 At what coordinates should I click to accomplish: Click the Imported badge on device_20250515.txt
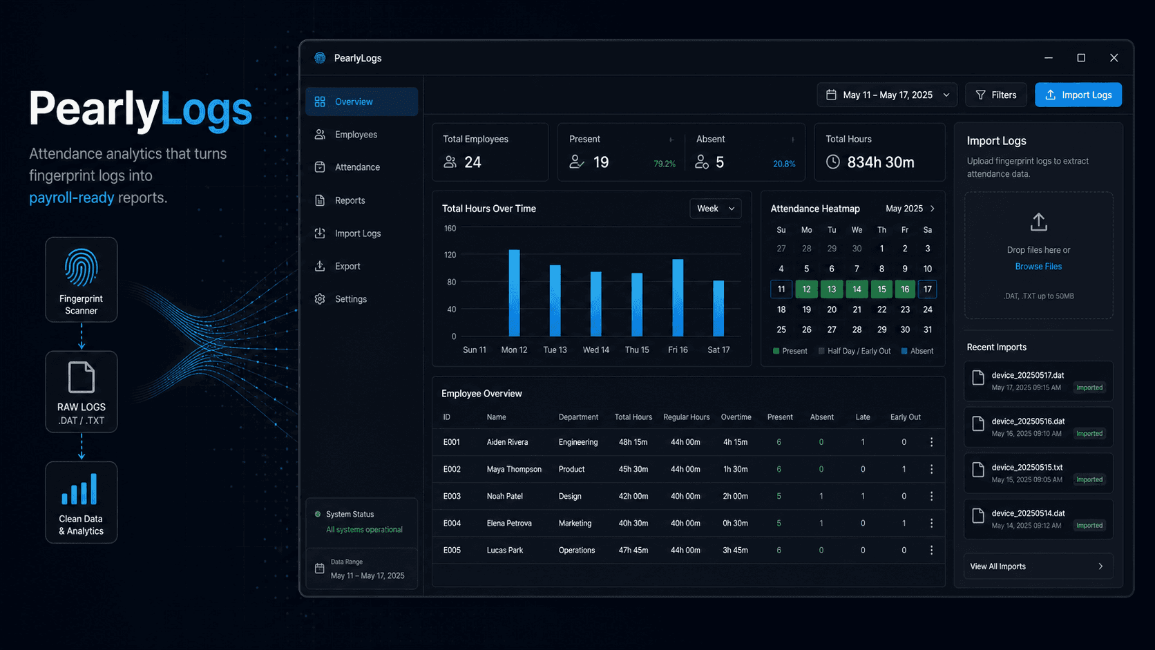pos(1089,479)
